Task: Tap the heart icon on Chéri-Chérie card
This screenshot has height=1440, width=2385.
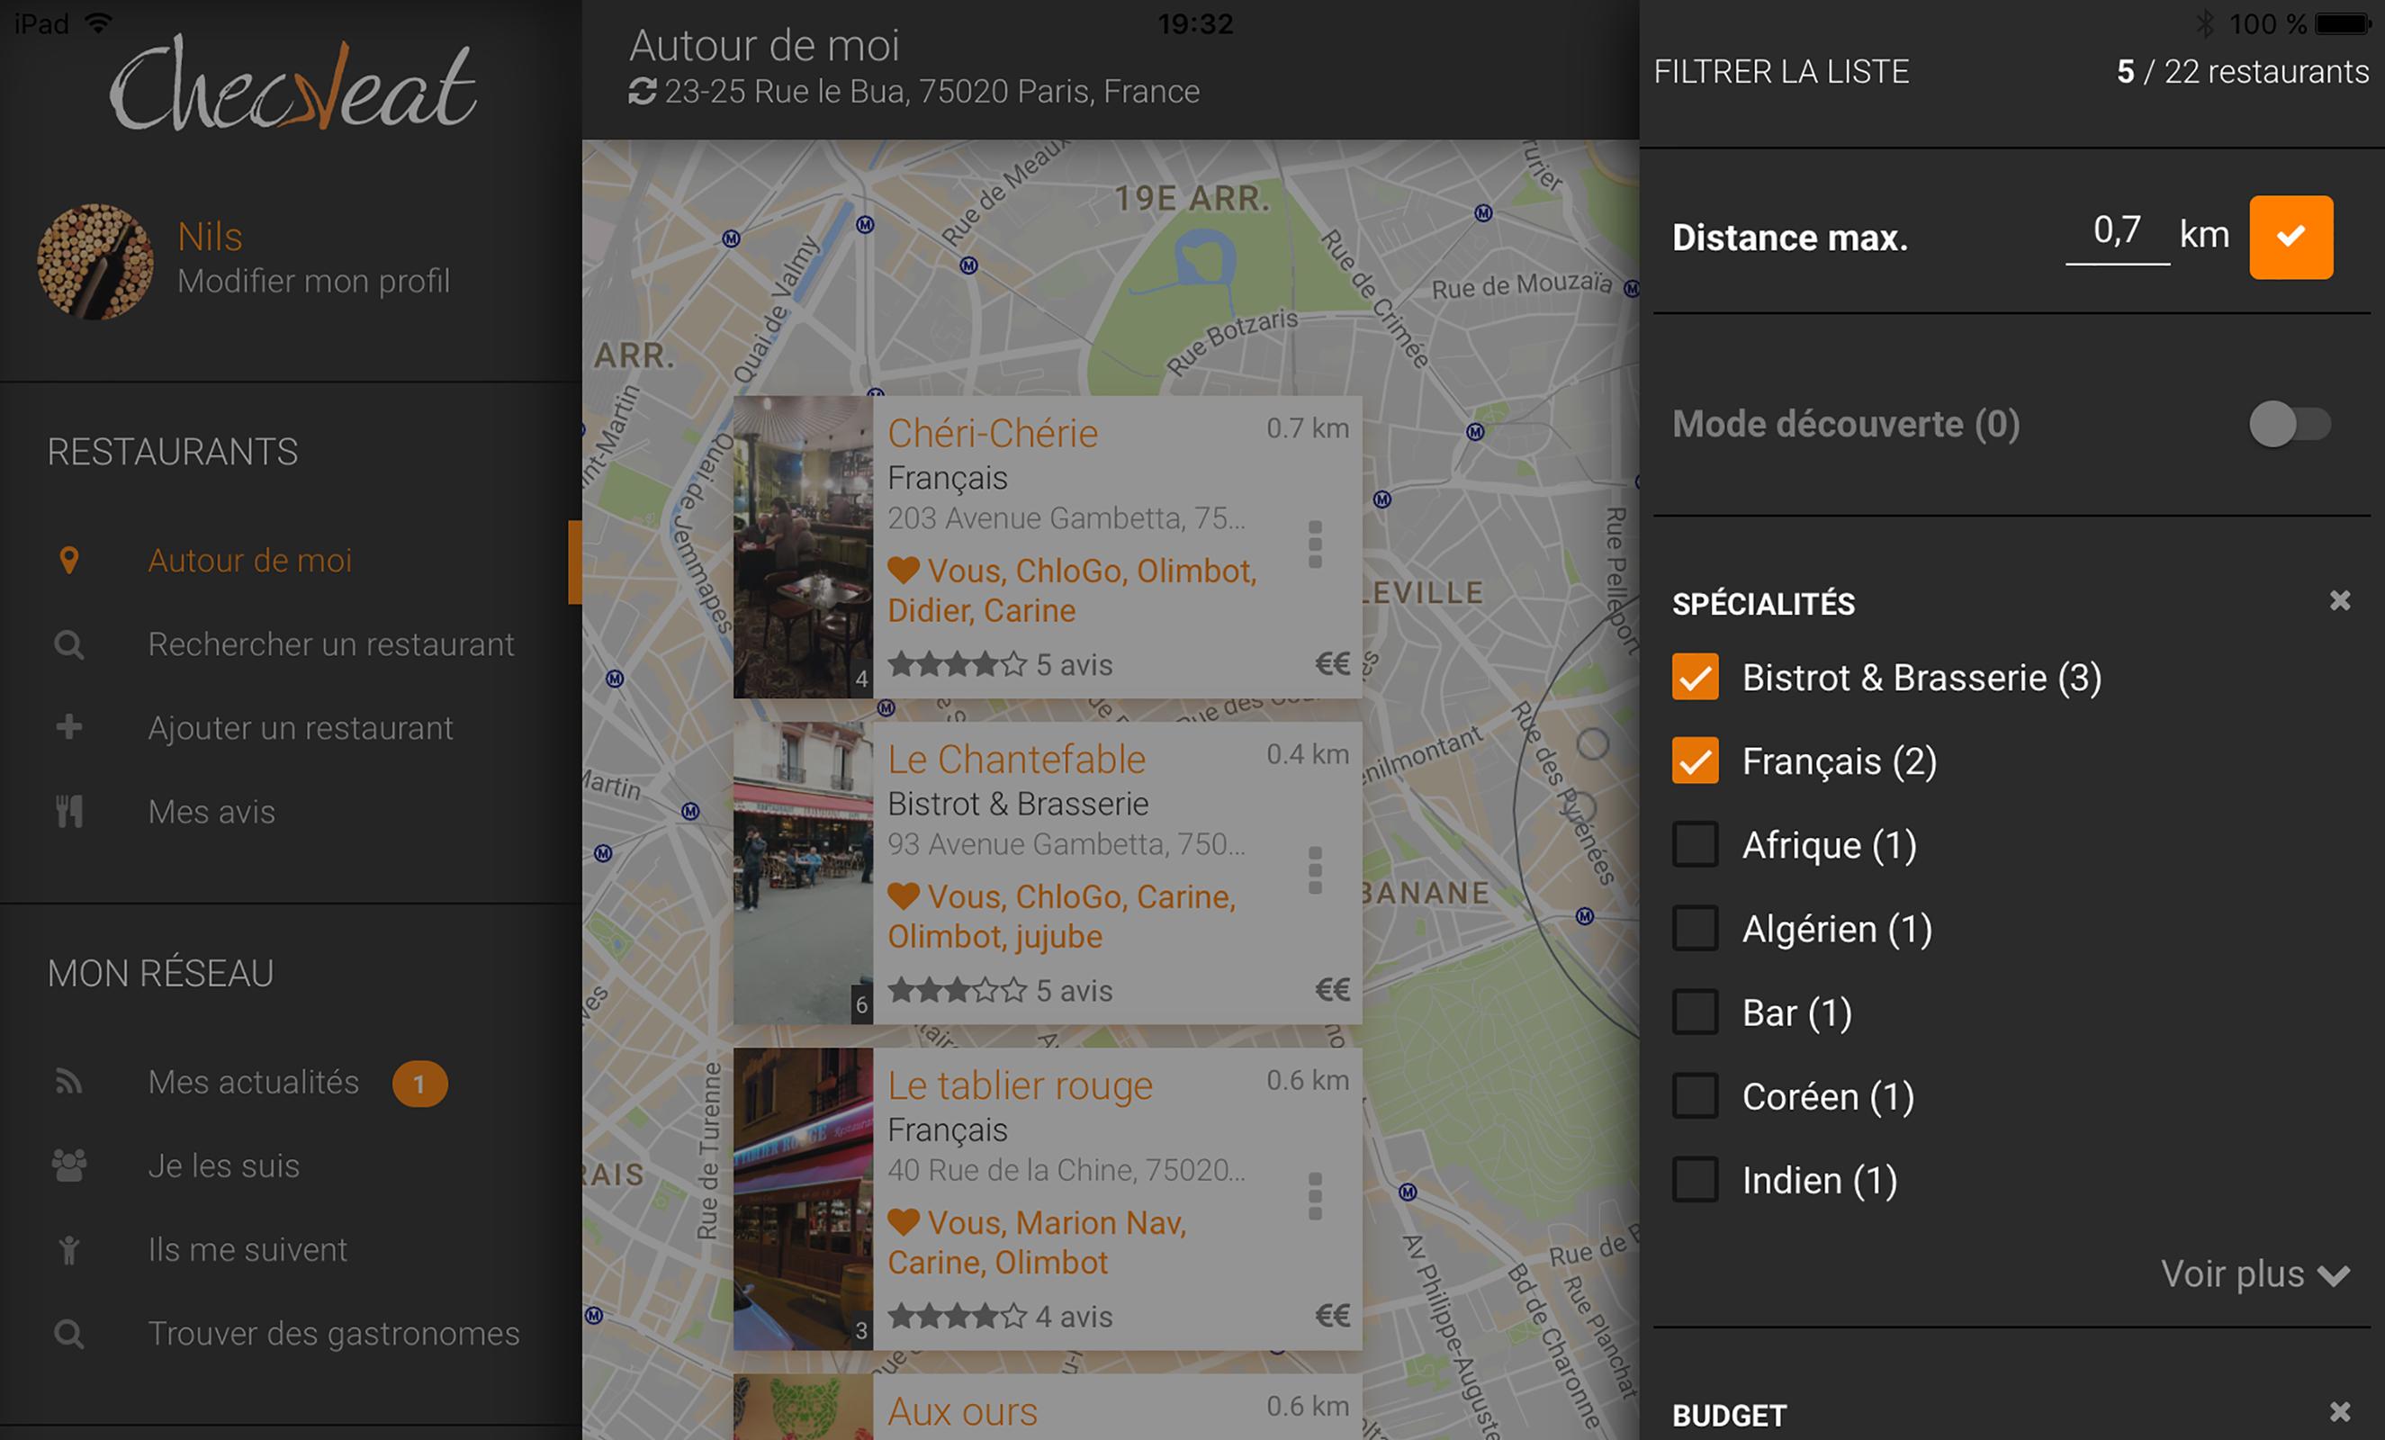Action: pos(903,570)
